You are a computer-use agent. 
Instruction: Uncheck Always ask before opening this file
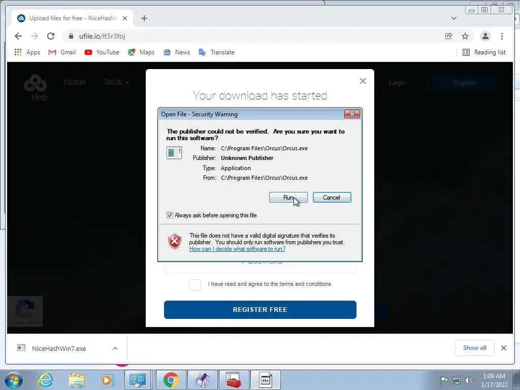point(170,215)
